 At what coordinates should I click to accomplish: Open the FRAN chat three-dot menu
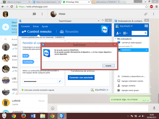click(153, 14)
